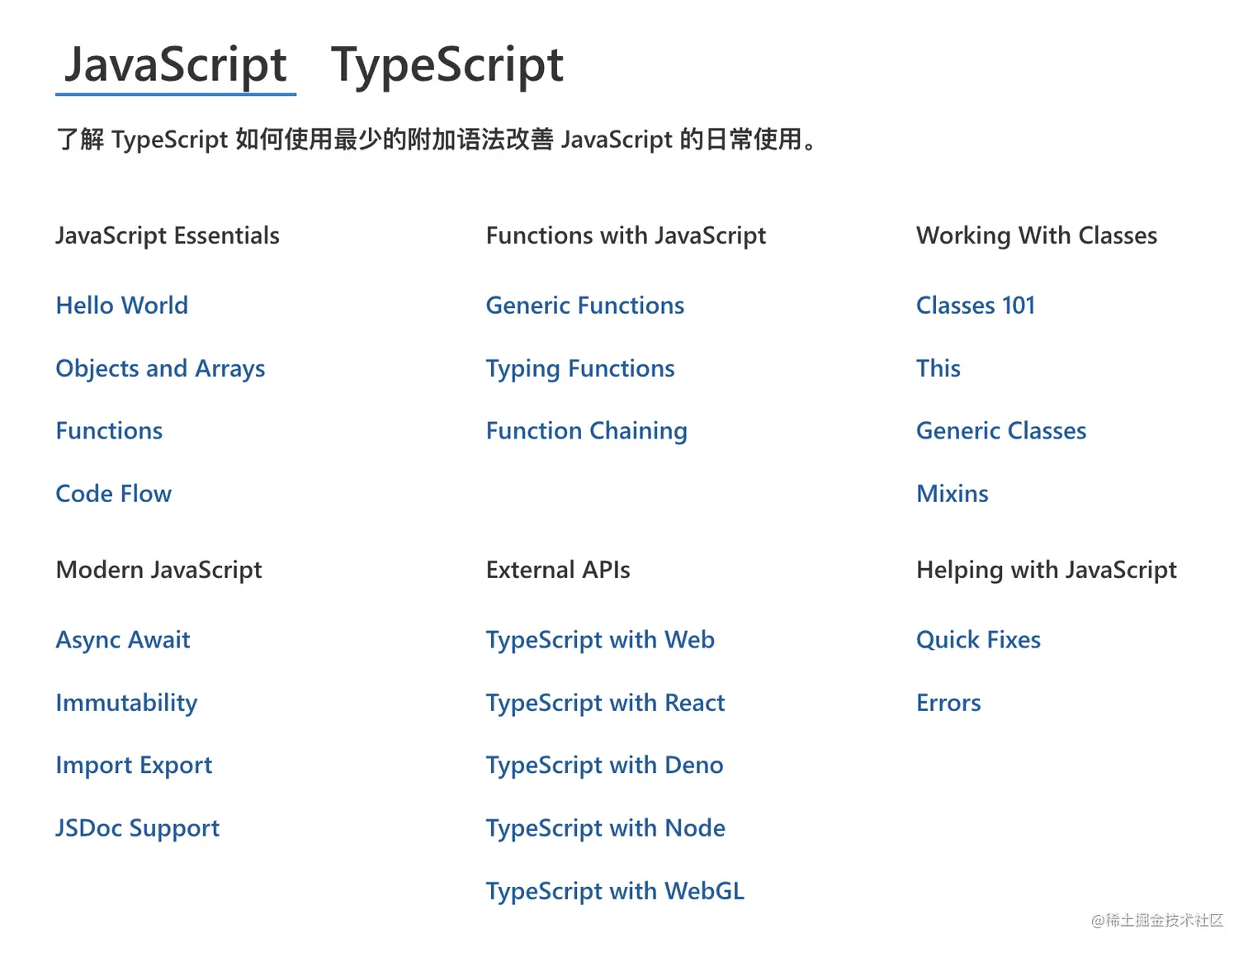Open TypeScript with Node link
Screen dimensions: 1248x953
click(606, 829)
